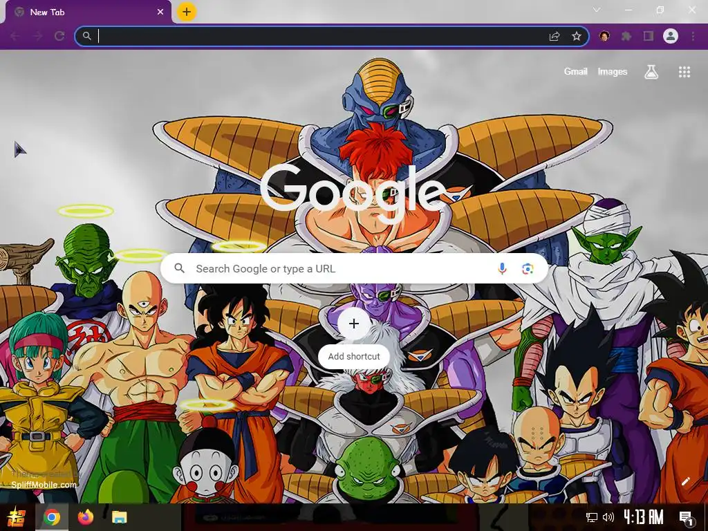
Task: Open the Chrome profile menu
Action: pos(671,36)
